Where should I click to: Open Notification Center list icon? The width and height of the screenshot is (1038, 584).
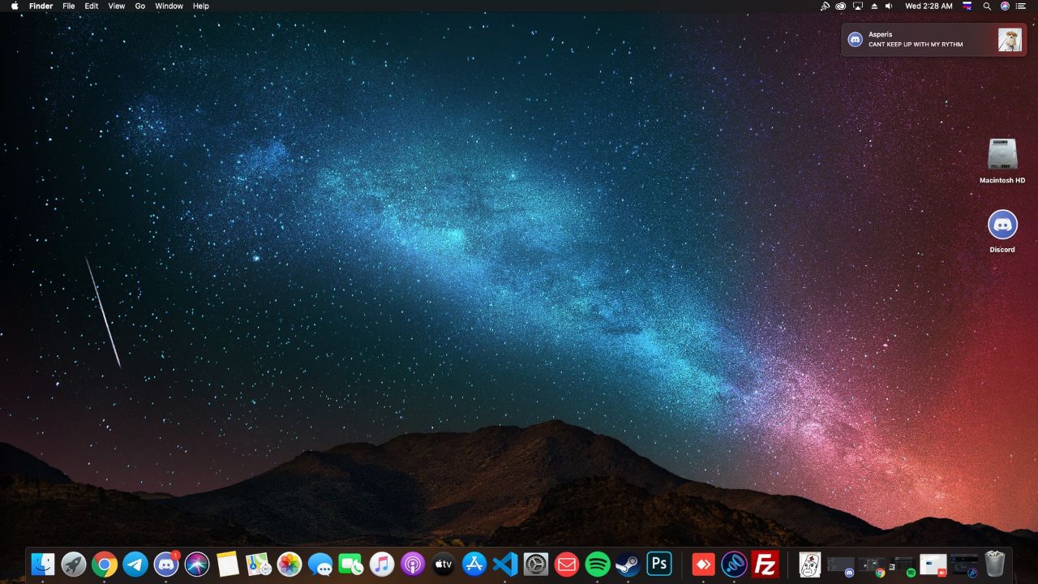point(1021,6)
